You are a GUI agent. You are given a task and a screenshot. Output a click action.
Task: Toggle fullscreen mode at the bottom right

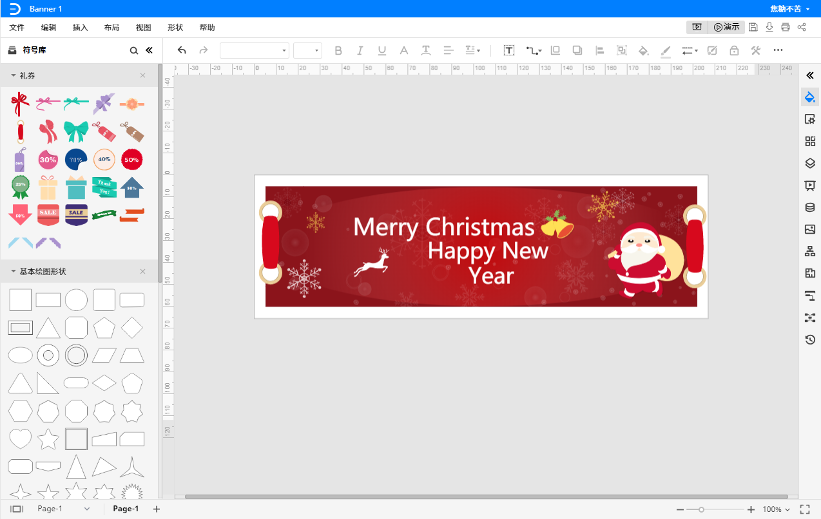[805, 509]
